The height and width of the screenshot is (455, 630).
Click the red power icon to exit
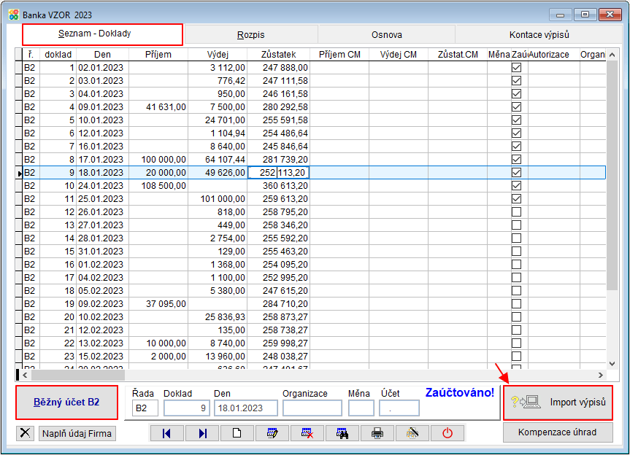(x=447, y=433)
